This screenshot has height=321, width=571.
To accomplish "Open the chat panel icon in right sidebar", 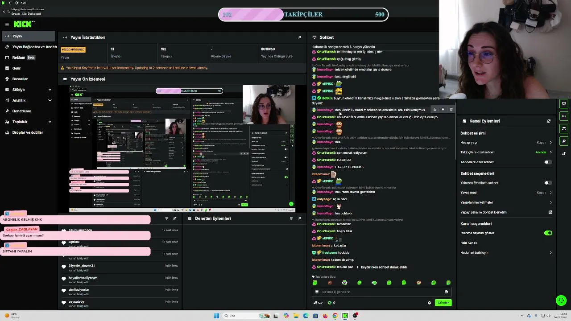I will click(564, 103).
